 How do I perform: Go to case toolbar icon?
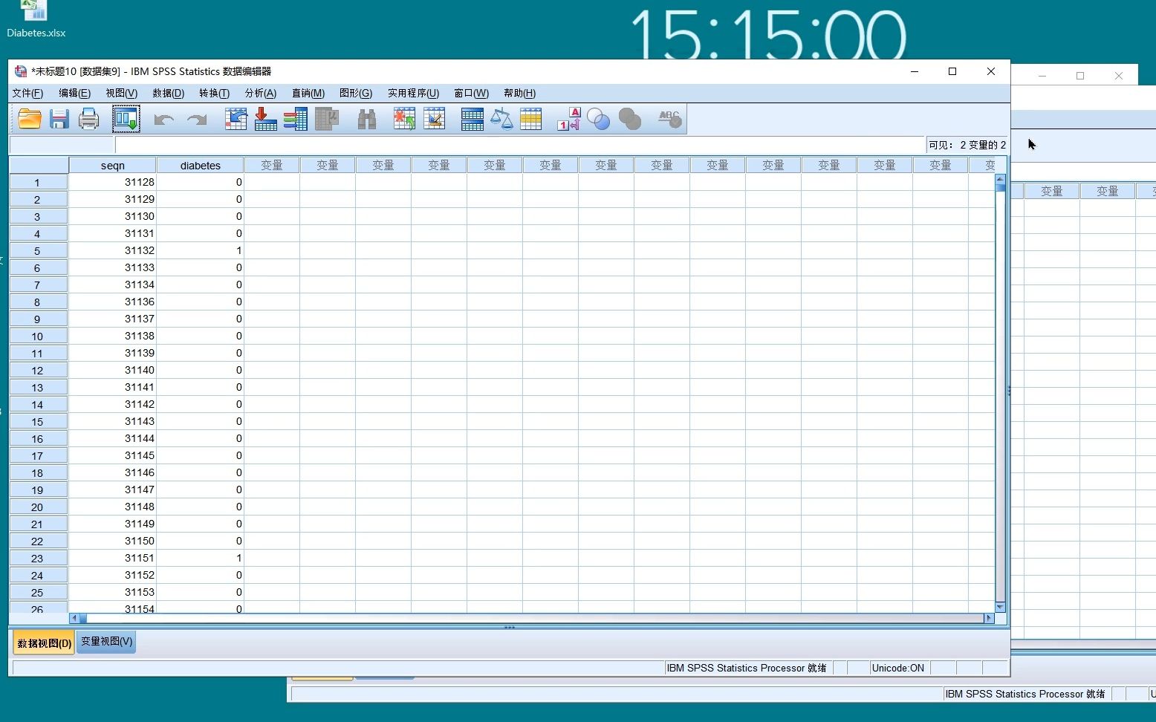point(236,119)
